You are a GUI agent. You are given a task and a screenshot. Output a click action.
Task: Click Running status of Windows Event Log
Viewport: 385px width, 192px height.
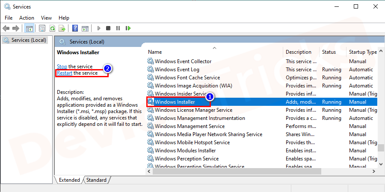pyautogui.click(x=332, y=69)
